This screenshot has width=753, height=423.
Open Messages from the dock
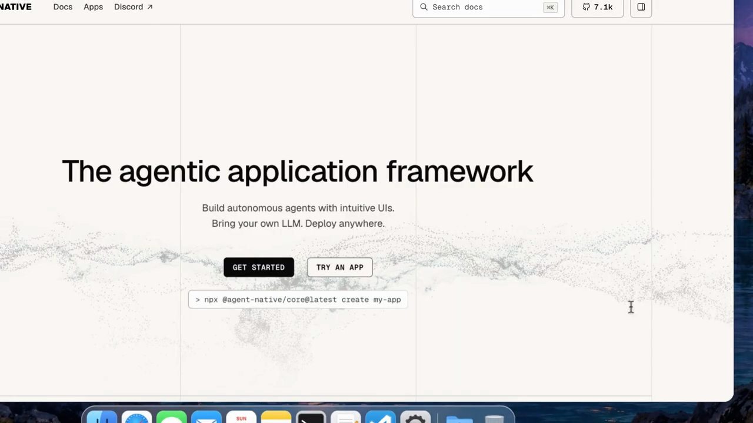171,418
